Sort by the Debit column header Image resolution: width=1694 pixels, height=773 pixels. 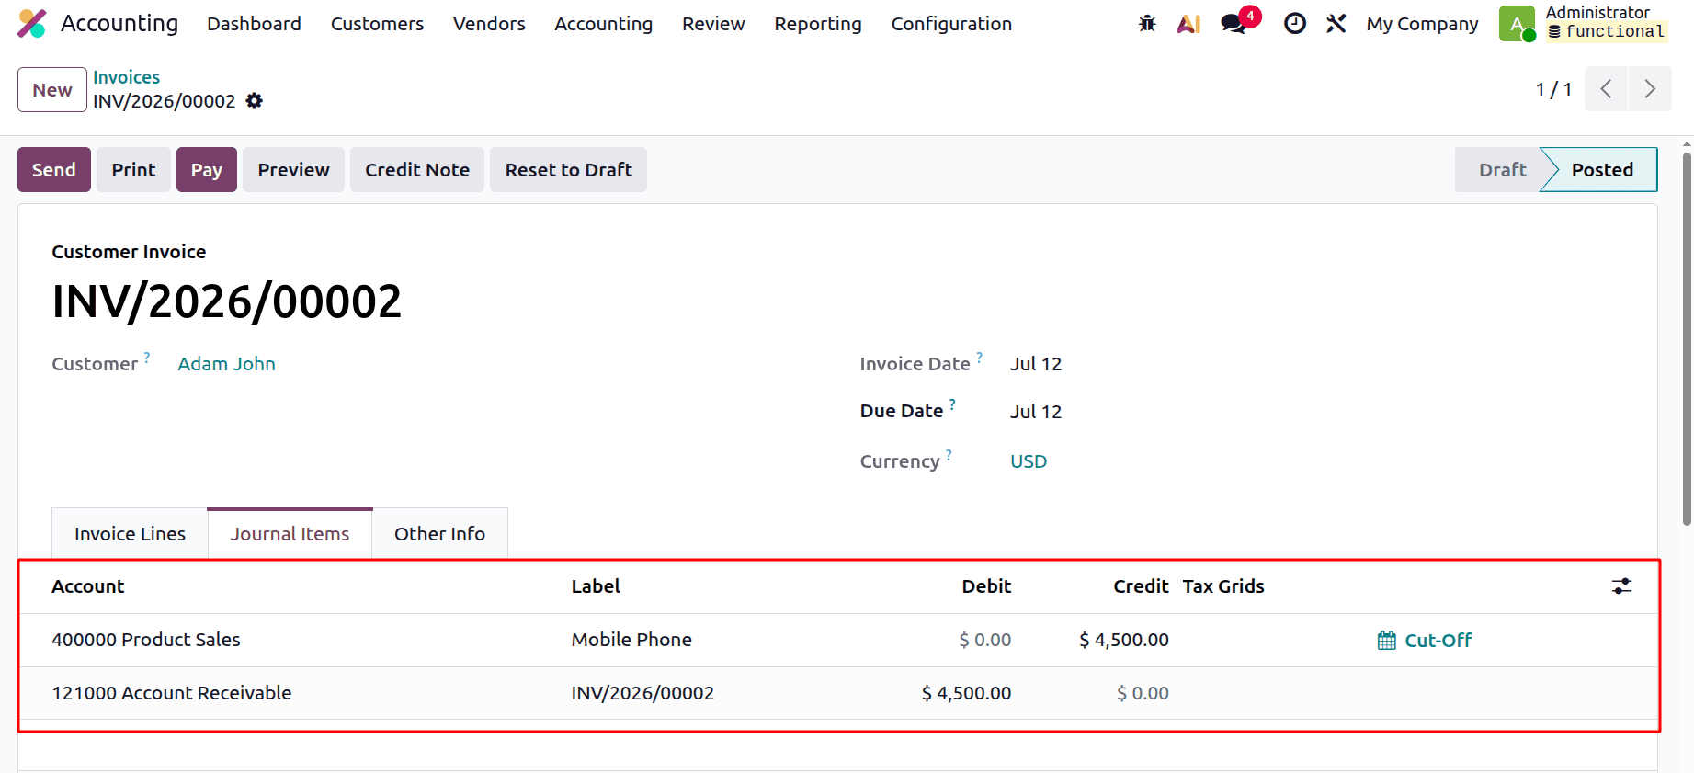point(986,586)
